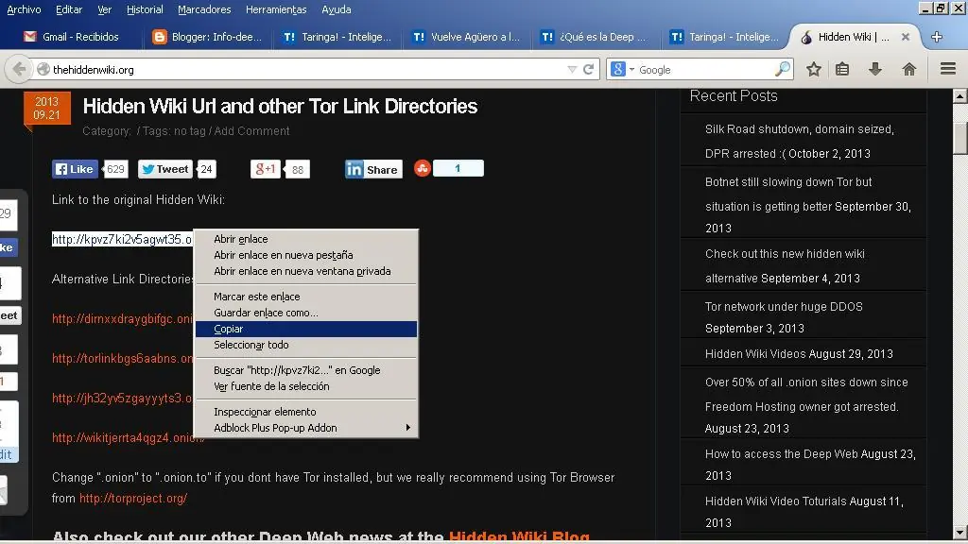Open the torlinkbgs6aabns onion link

(x=122, y=358)
